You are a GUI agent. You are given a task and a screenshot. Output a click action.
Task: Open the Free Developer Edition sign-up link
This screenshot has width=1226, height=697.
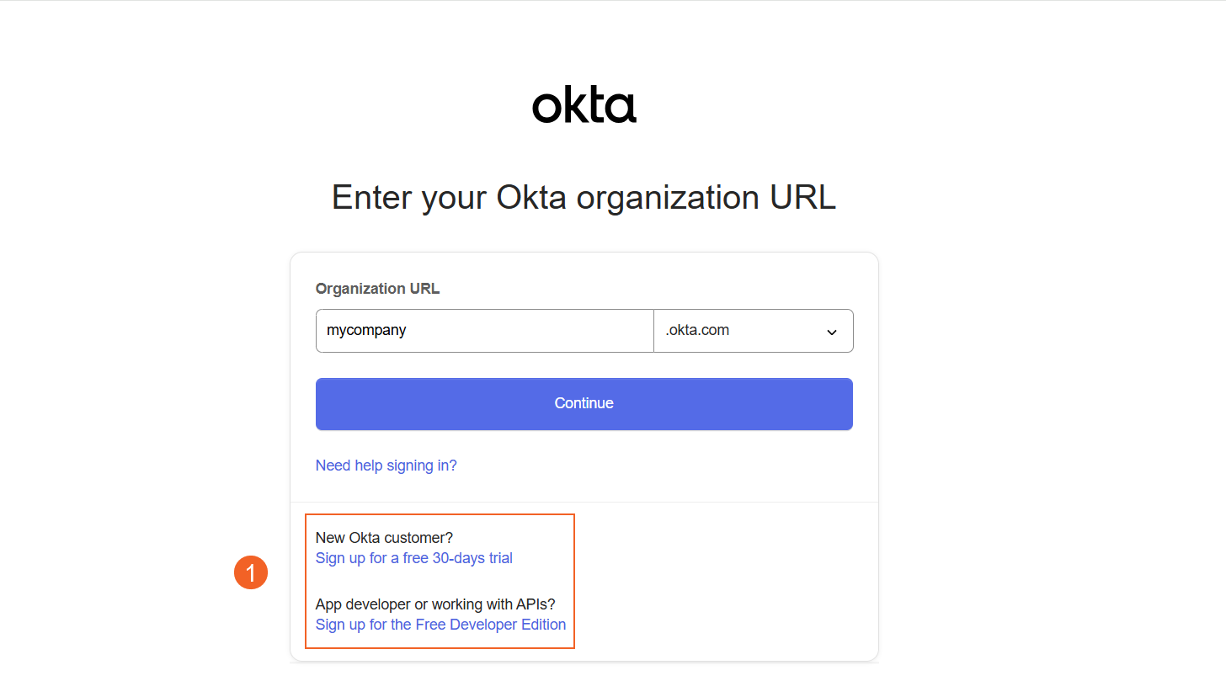(440, 625)
